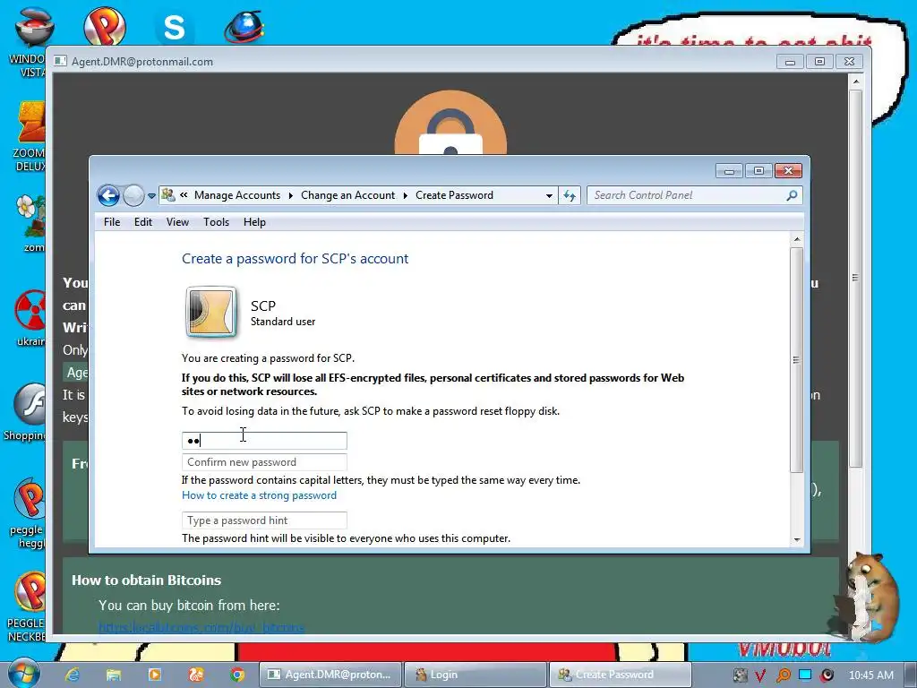Image resolution: width=917 pixels, height=688 pixels.
Task: Select Change an Account breadcrumb
Action: (348, 195)
